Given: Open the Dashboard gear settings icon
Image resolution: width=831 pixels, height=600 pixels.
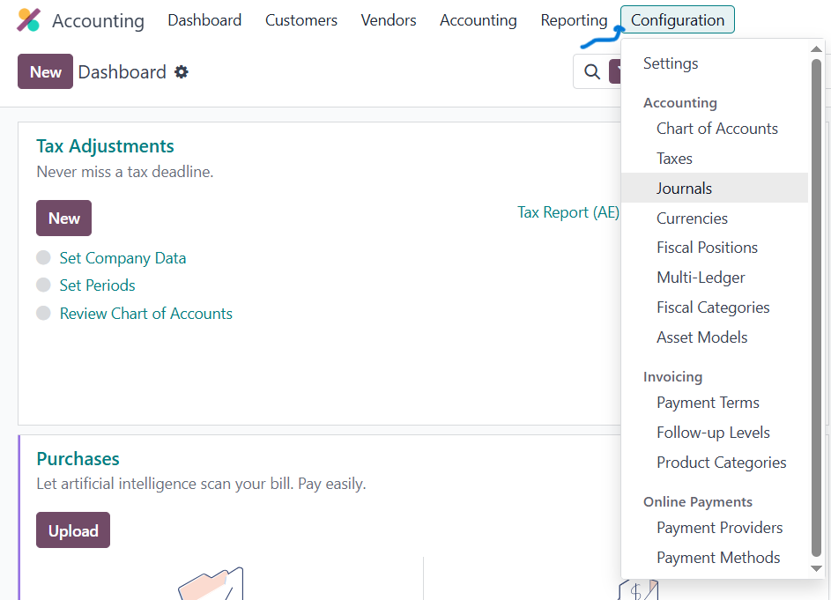Looking at the screenshot, I should [x=182, y=72].
